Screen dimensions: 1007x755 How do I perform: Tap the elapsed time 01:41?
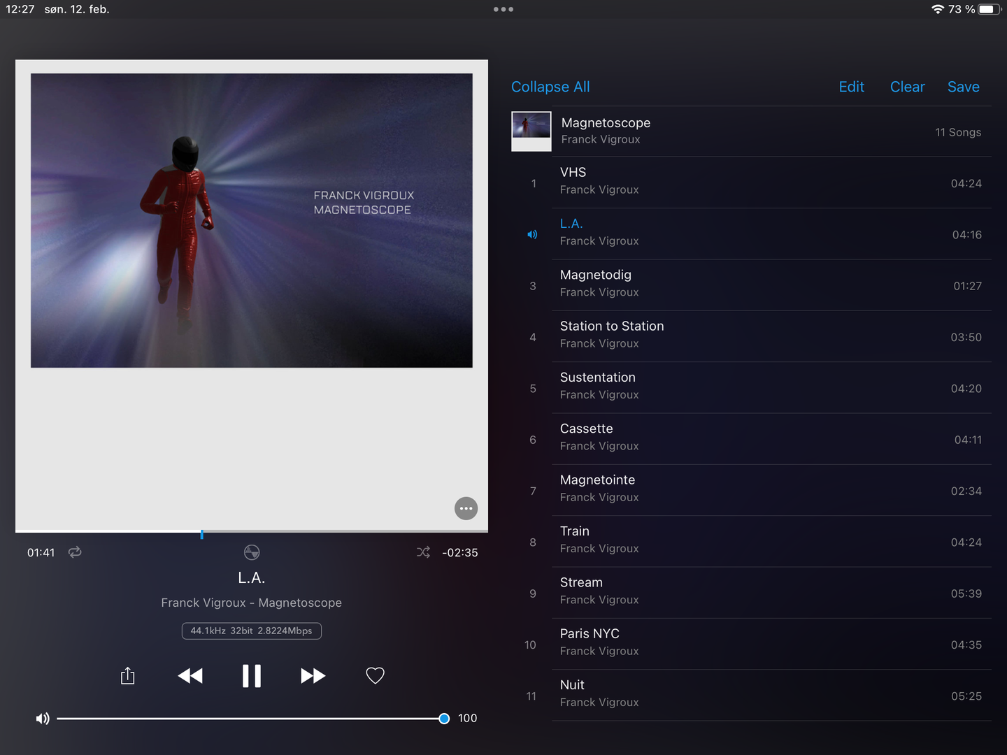41,552
